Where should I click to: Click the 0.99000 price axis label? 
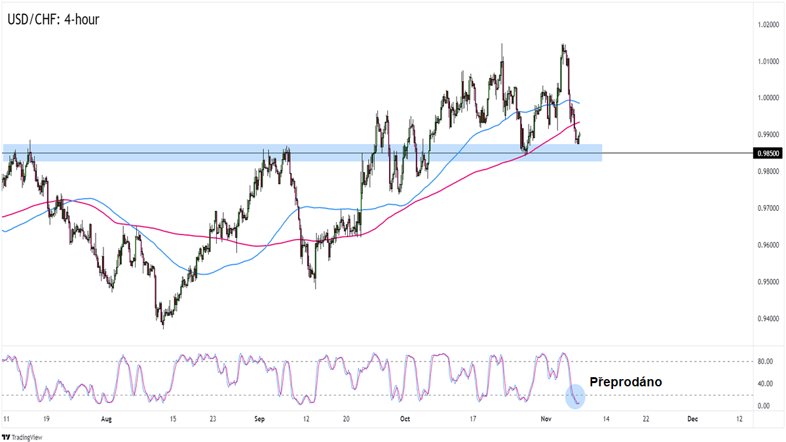(768, 134)
